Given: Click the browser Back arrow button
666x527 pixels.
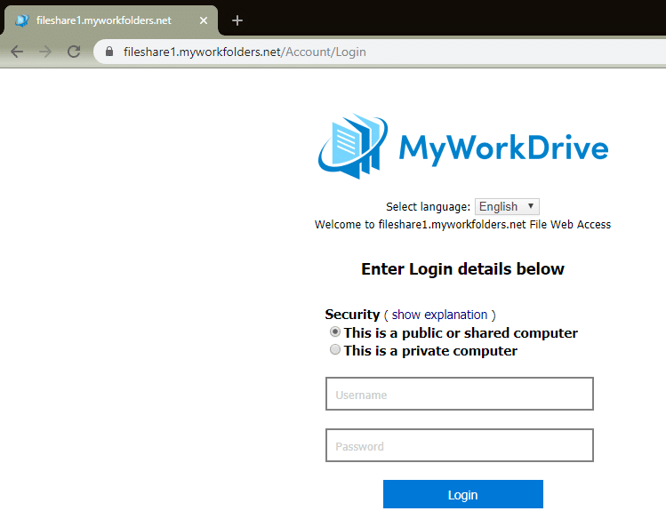Looking at the screenshot, I should click(x=17, y=52).
